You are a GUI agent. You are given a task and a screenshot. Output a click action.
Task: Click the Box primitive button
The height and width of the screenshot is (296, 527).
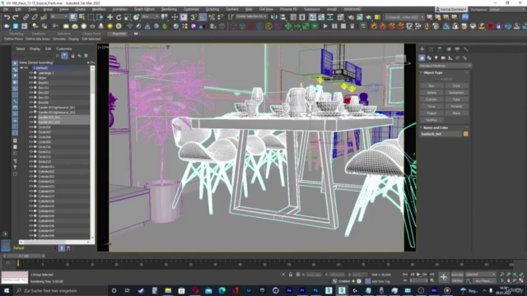(x=431, y=86)
